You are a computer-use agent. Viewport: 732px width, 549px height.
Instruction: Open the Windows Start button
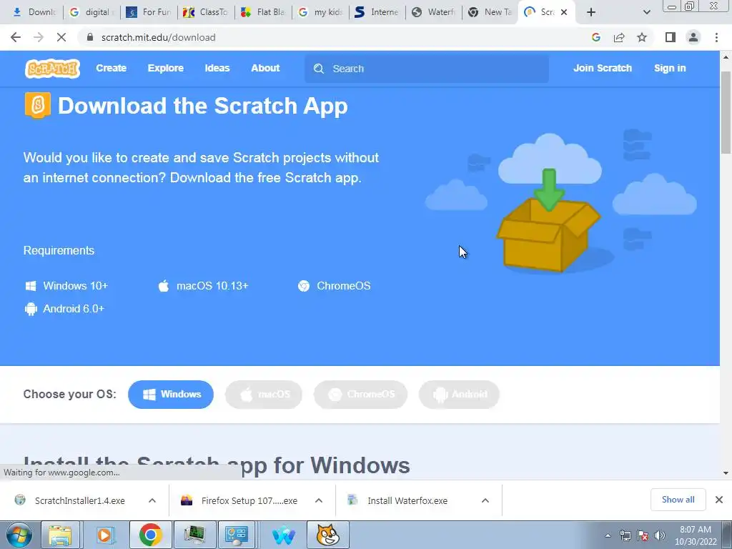click(x=19, y=535)
